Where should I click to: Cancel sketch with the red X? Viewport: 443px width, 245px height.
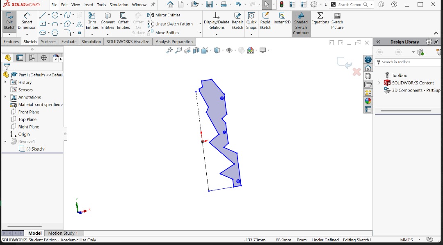pyautogui.click(x=356, y=72)
